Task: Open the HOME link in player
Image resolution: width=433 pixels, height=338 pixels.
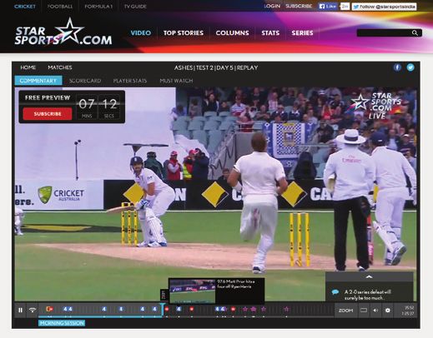Action: click(28, 67)
